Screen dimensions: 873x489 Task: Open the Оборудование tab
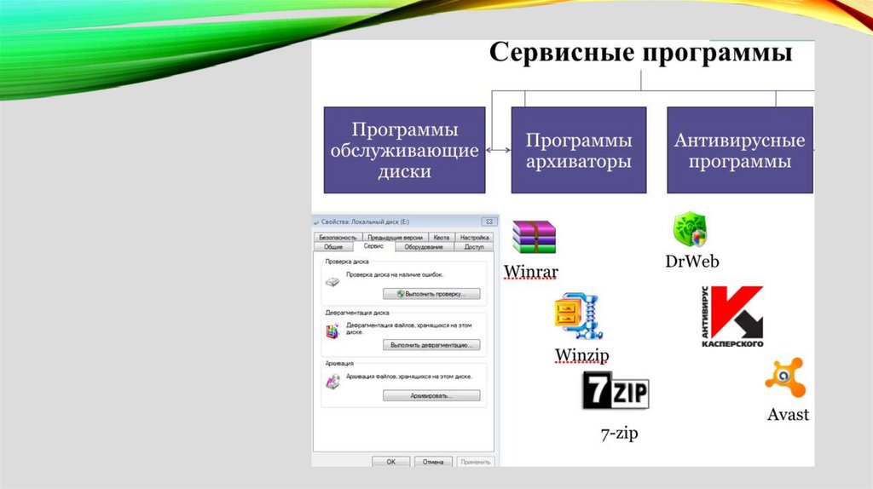[423, 246]
